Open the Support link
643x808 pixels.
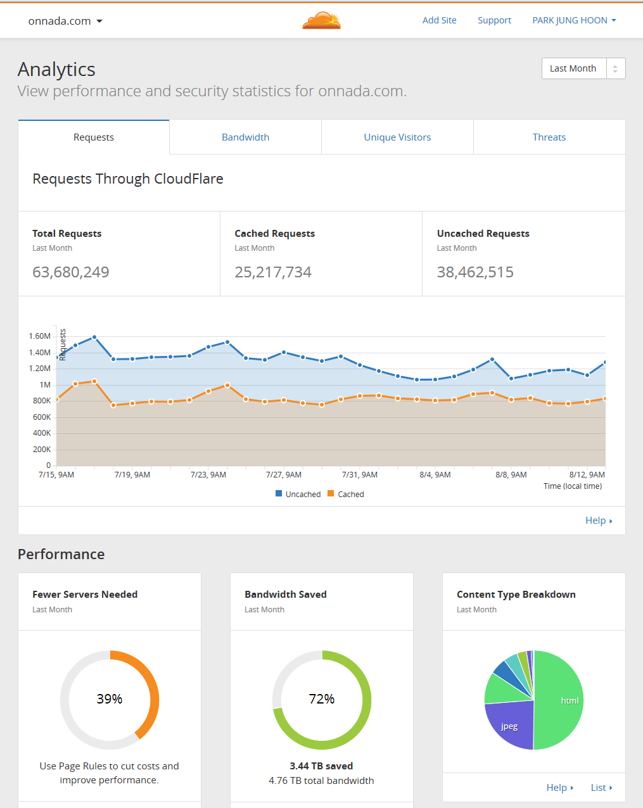point(494,20)
